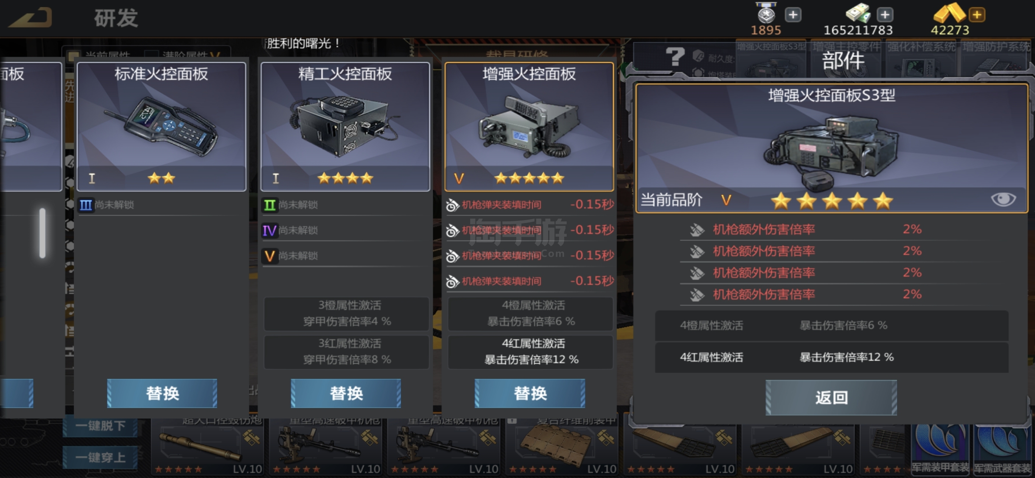Select the 精工火控面板 component card
The width and height of the screenshot is (1035, 478).
tap(345, 127)
